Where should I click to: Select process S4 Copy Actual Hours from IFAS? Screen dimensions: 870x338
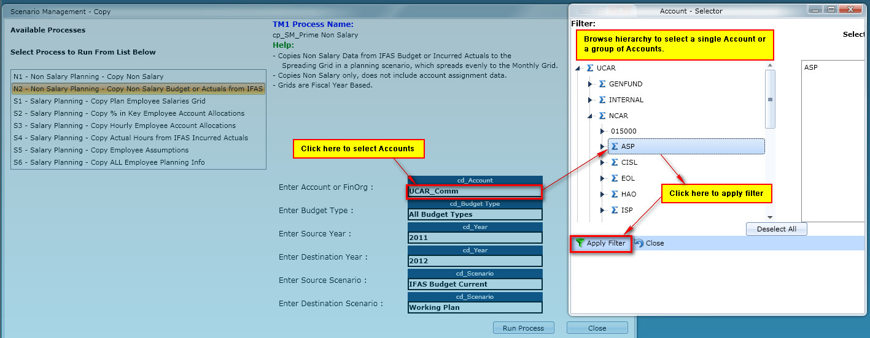(x=138, y=138)
